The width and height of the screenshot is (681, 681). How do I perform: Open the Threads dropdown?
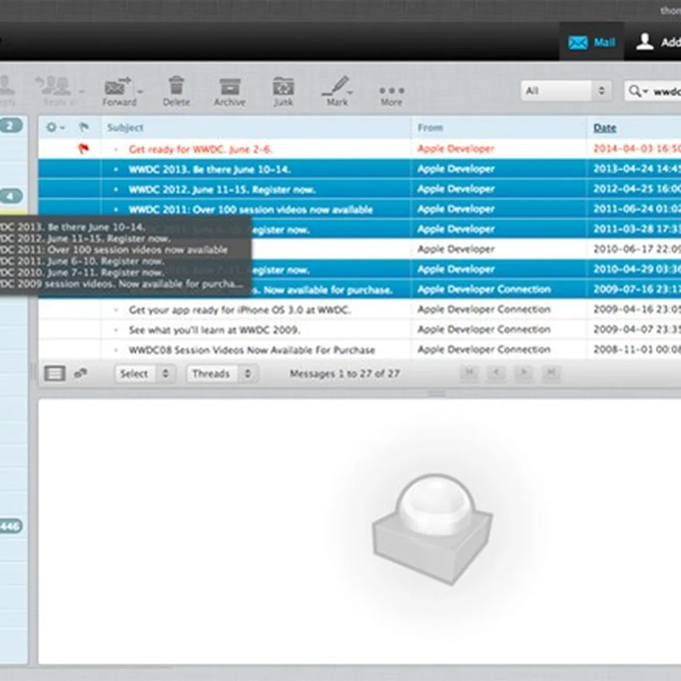pos(221,373)
